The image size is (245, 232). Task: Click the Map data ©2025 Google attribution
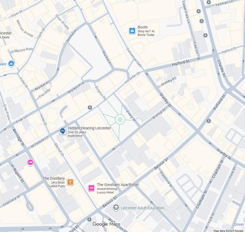(228, 231)
